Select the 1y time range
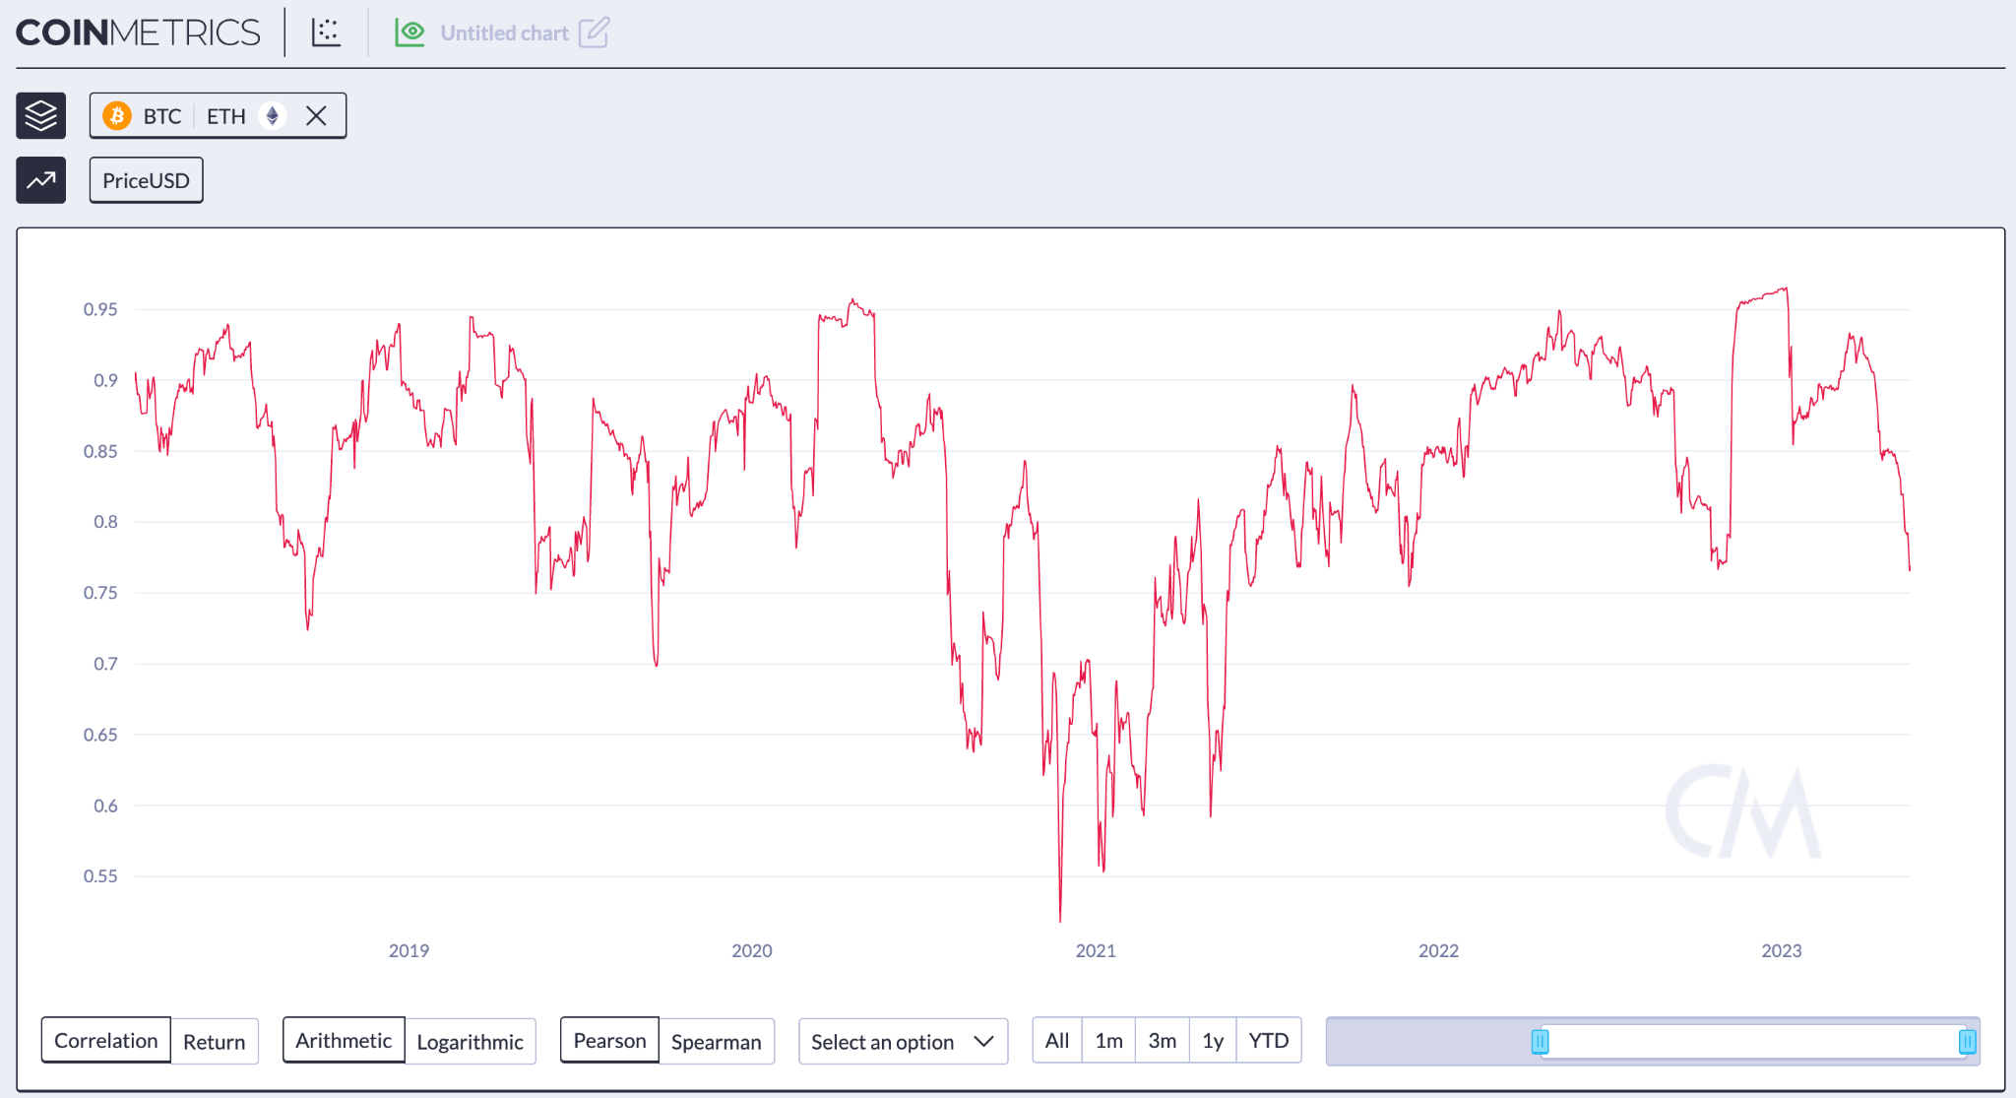 tap(1213, 1041)
